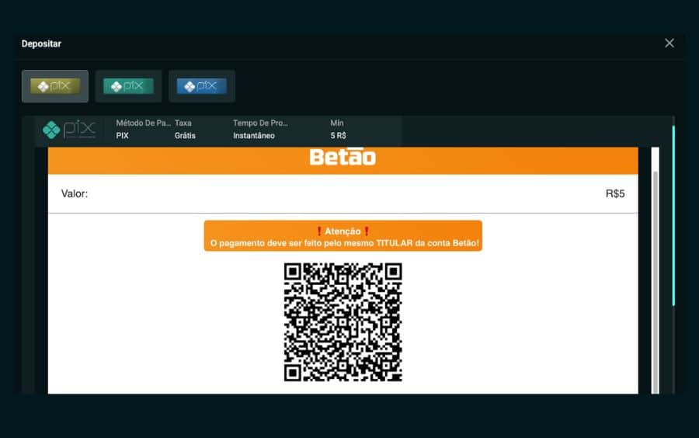Close the Depositar dialog
The width and height of the screenshot is (699, 438).
[x=669, y=43]
